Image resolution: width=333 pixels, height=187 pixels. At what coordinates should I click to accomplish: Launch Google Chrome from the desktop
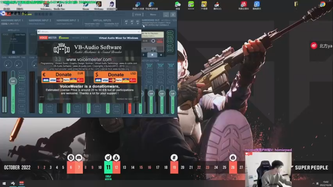(323, 4)
